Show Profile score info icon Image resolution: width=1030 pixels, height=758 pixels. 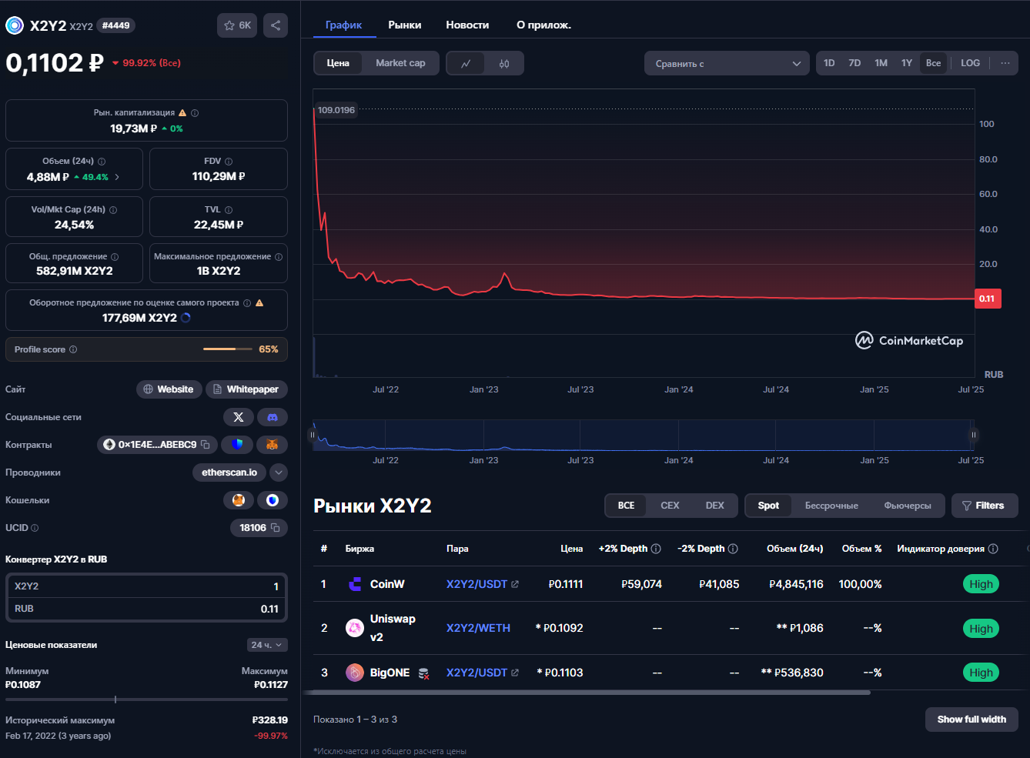click(73, 349)
